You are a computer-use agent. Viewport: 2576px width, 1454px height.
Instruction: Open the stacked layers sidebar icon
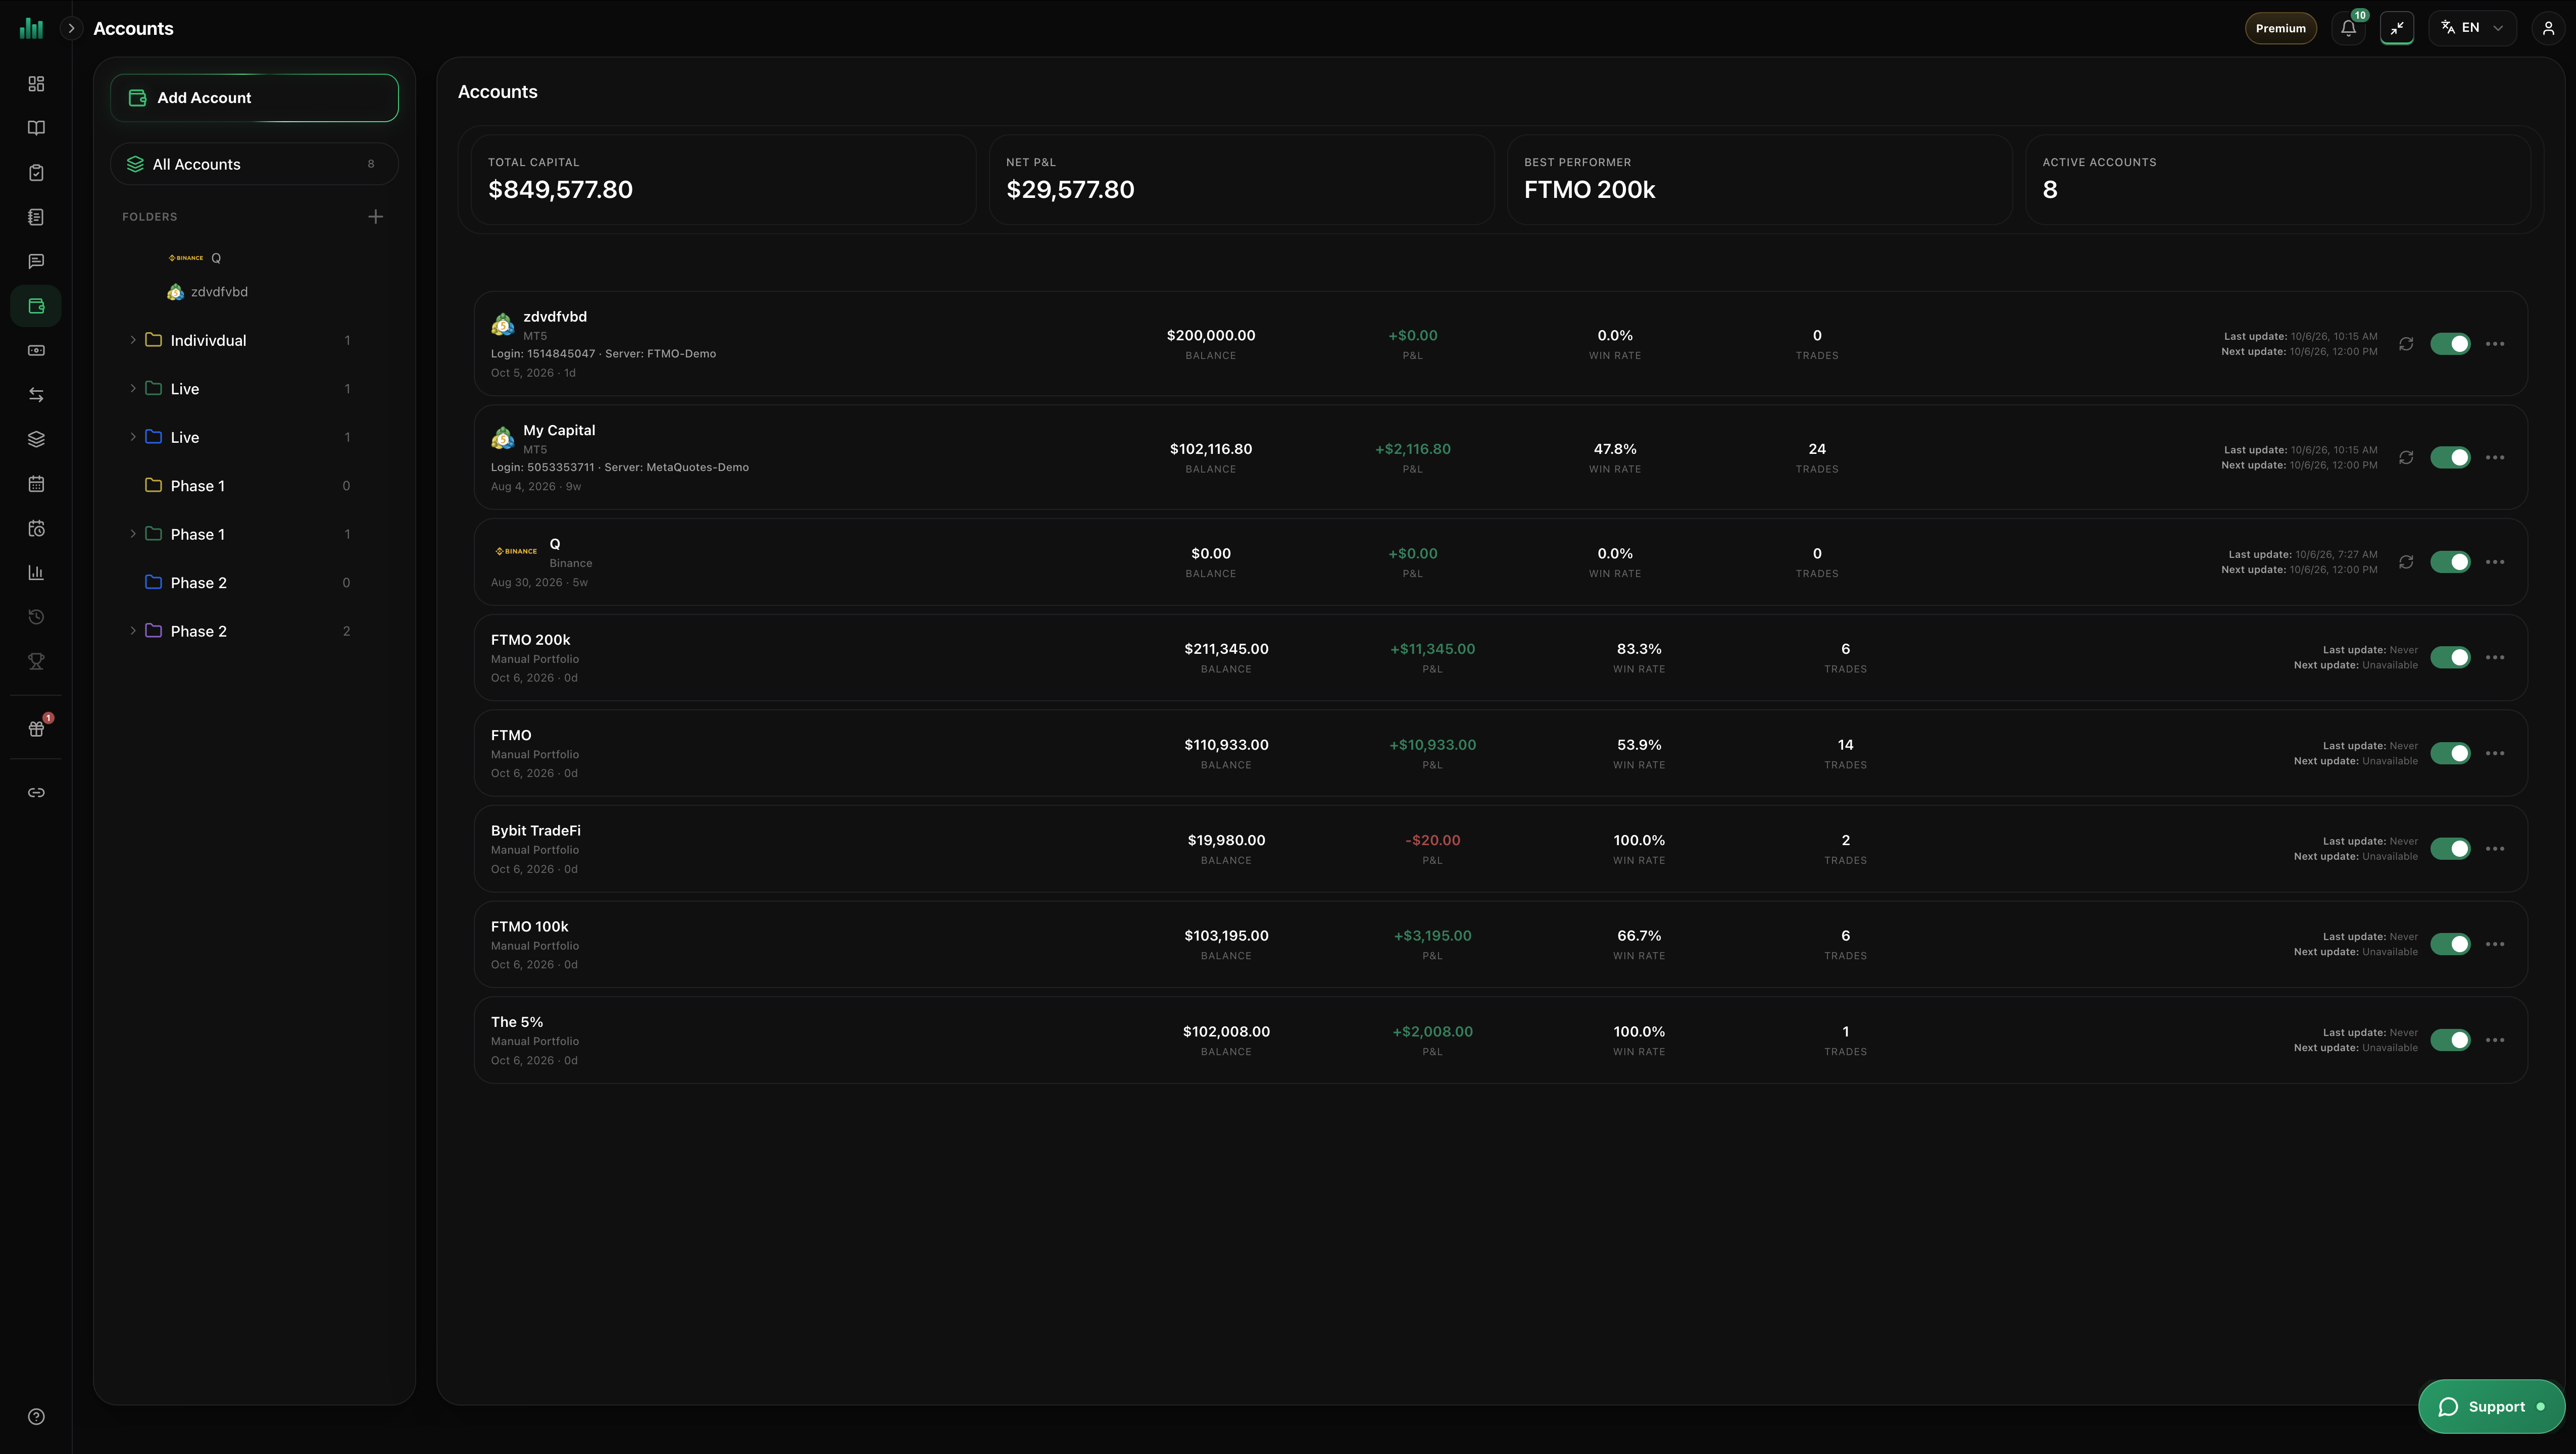pyautogui.click(x=36, y=440)
